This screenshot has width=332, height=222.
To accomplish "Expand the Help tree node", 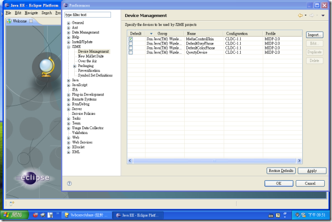I will click(x=68, y=37).
